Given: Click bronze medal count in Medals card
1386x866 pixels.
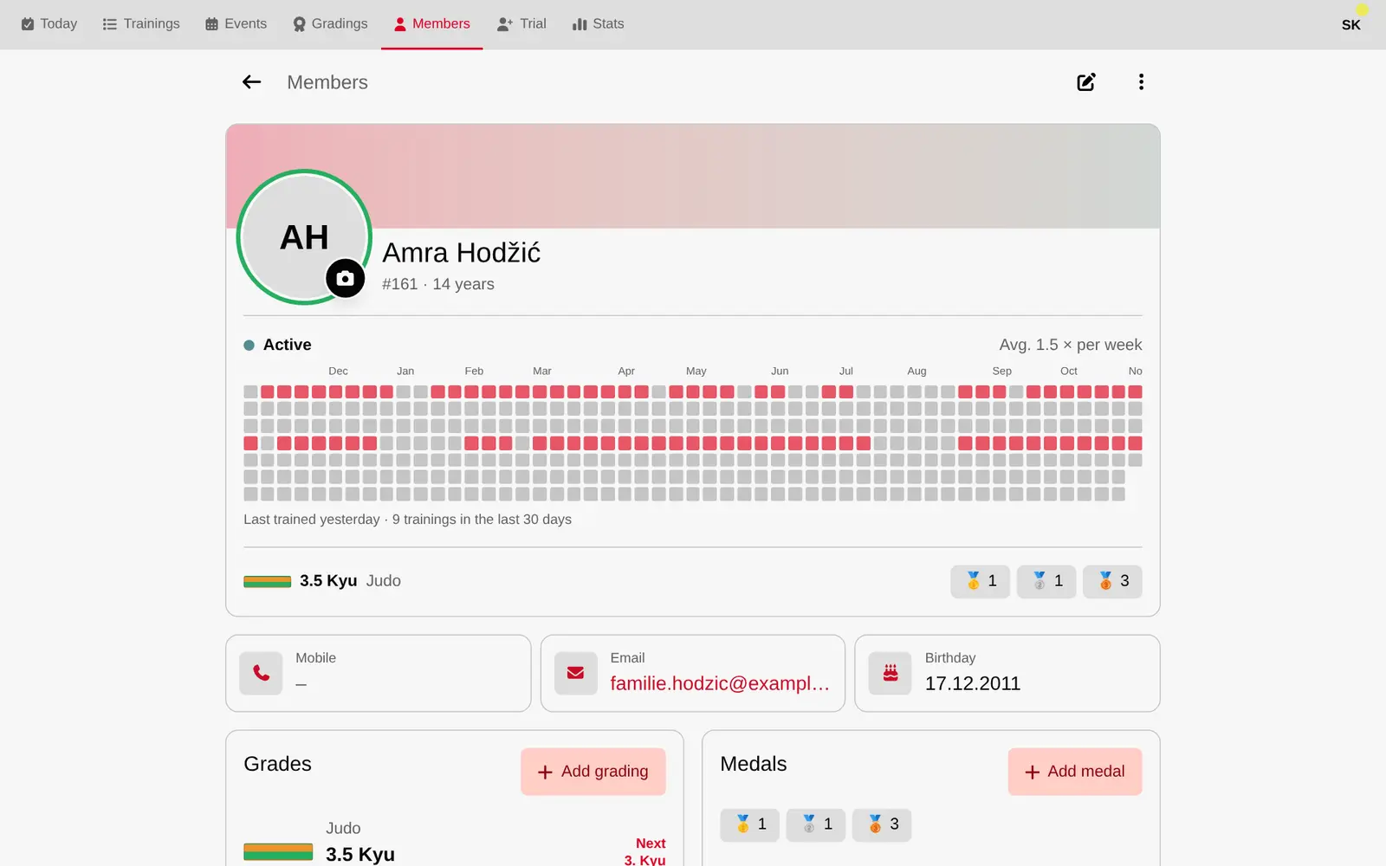Looking at the screenshot, I should click(x=882, y=824).
